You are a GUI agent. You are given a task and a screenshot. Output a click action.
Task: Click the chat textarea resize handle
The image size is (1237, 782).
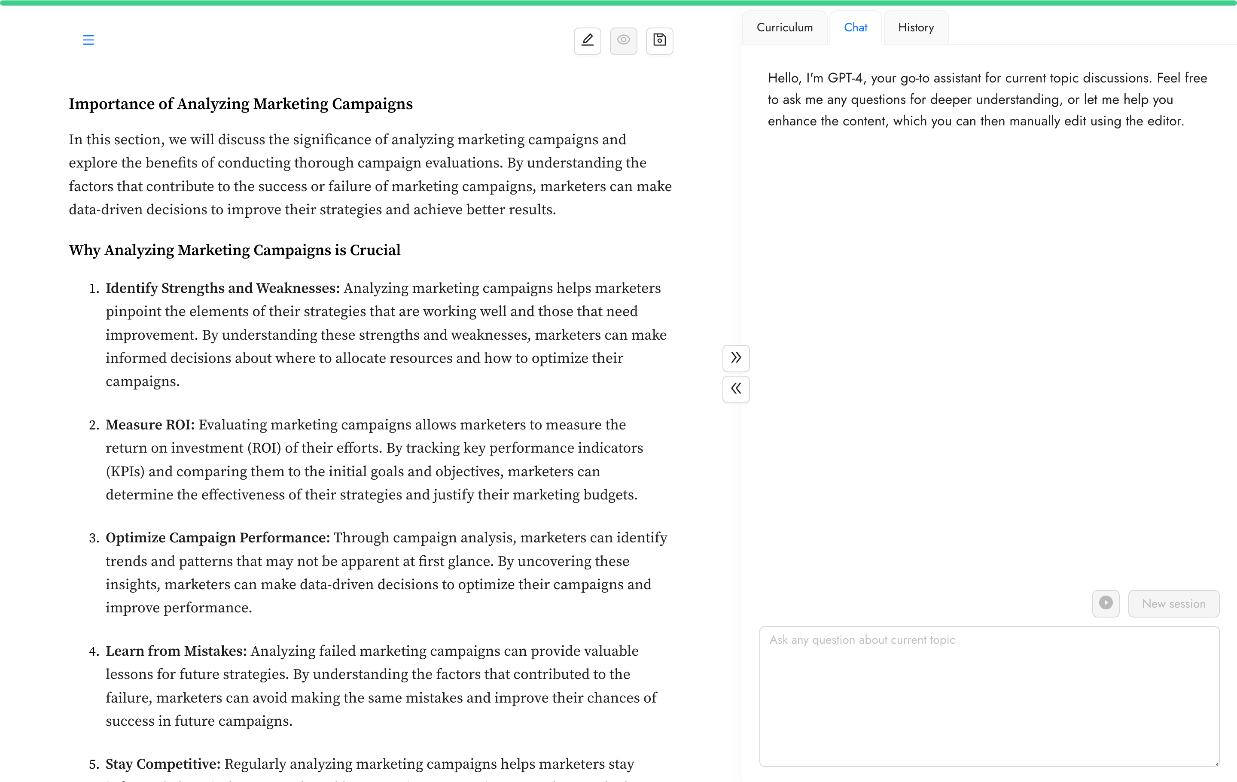tap(1216, 764)
